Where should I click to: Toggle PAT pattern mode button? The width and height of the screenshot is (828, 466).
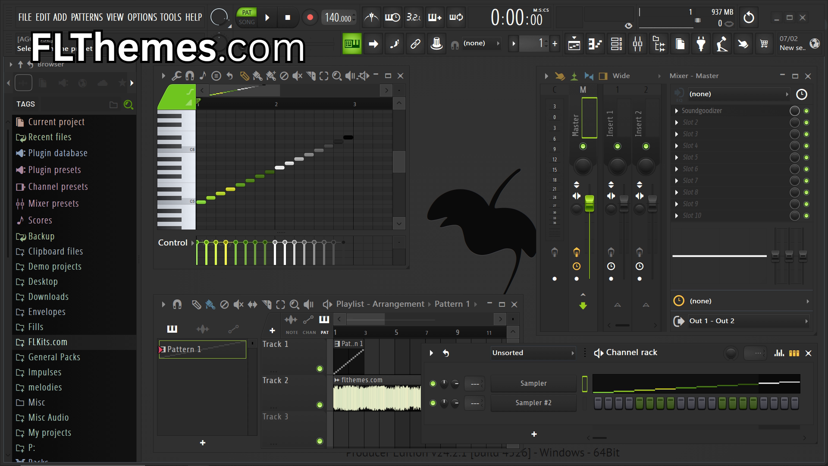click(247, 13)
